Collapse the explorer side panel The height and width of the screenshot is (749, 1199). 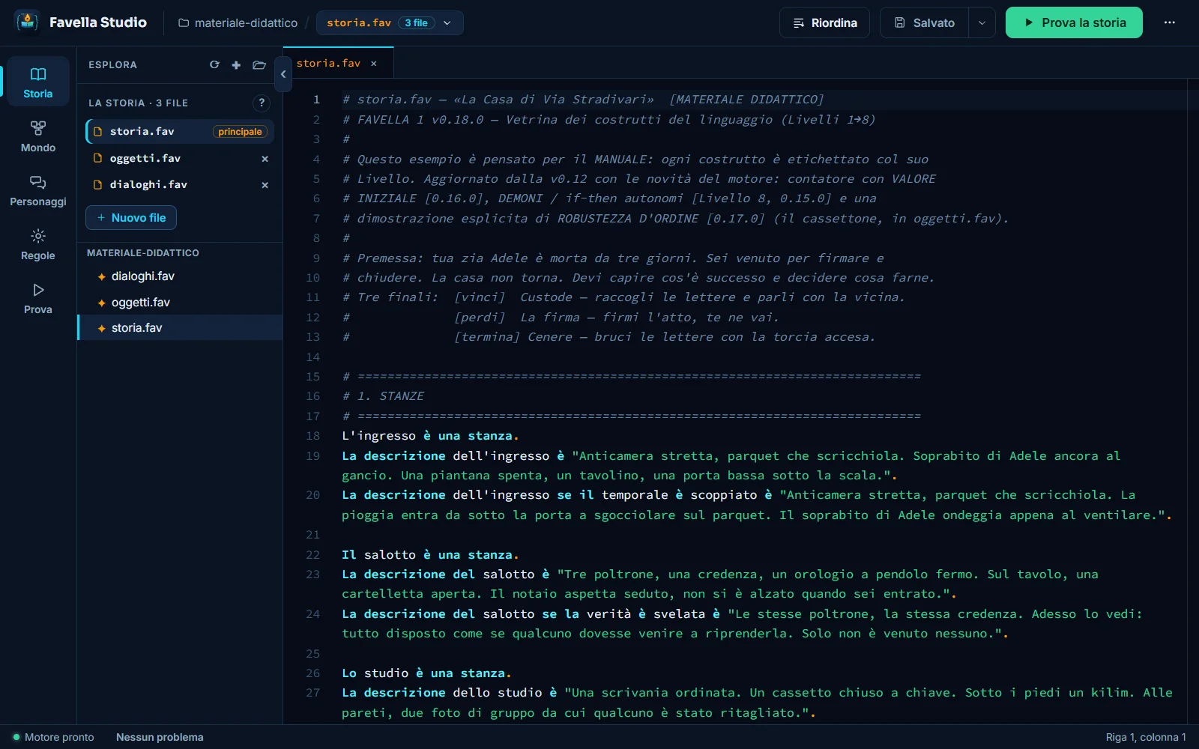(x=283, y=74)
